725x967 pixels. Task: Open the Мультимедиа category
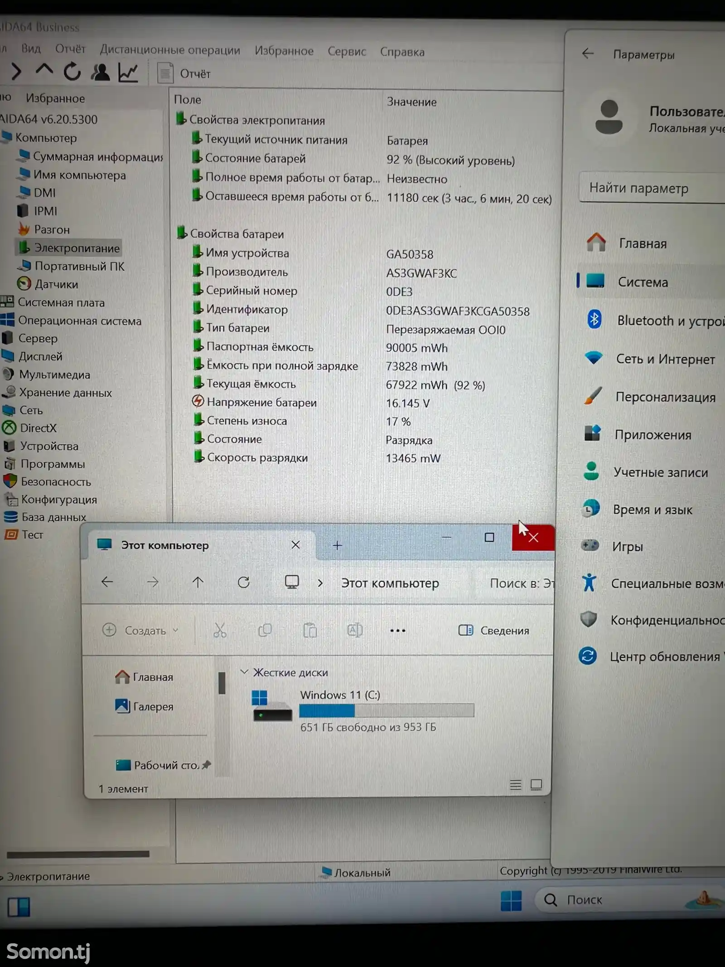coord(47,374)
